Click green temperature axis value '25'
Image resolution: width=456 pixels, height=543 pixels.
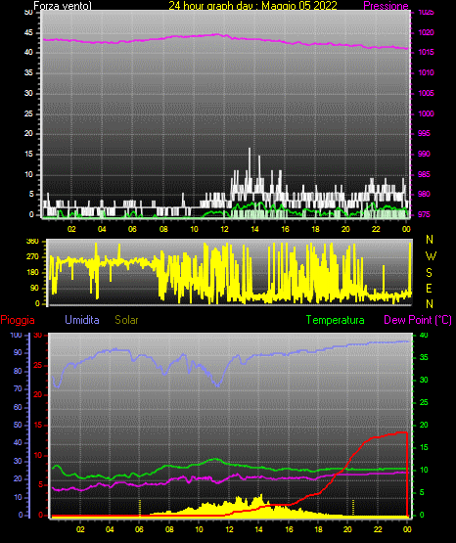point(424,402)
